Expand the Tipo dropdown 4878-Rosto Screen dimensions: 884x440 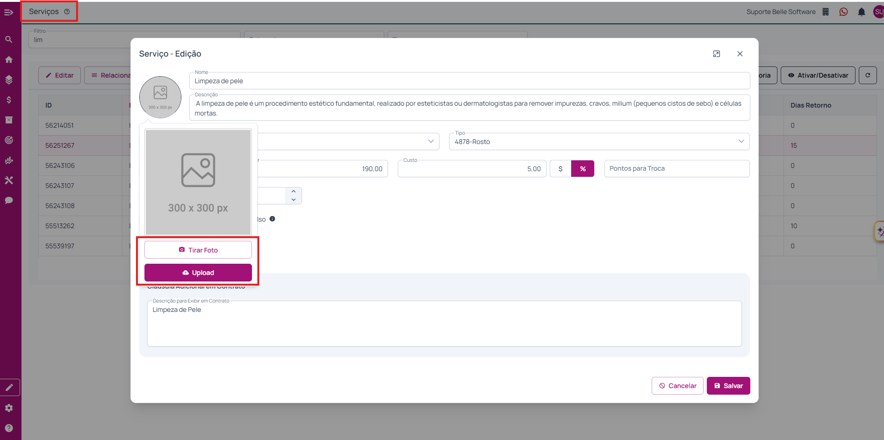tap(599, 142)
